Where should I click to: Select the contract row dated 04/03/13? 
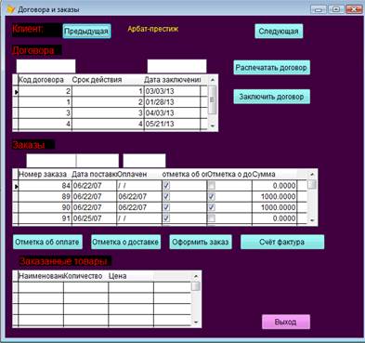coord(110,112)
